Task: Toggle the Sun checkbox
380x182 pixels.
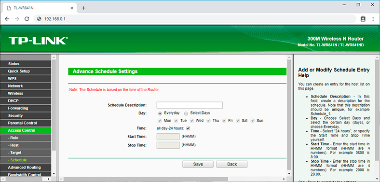Action: (x=253, y=121)
